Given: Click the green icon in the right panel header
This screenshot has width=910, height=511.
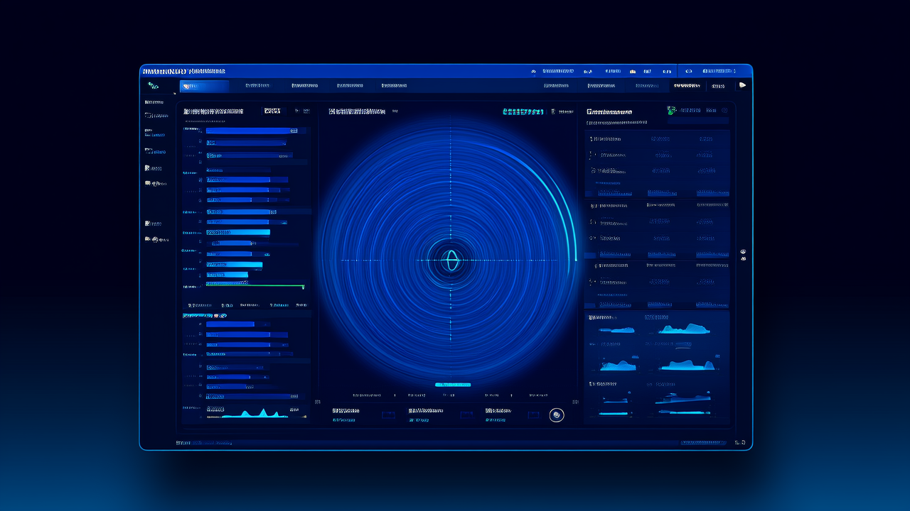Looking at the screenshot, I should tap(671, 111).
